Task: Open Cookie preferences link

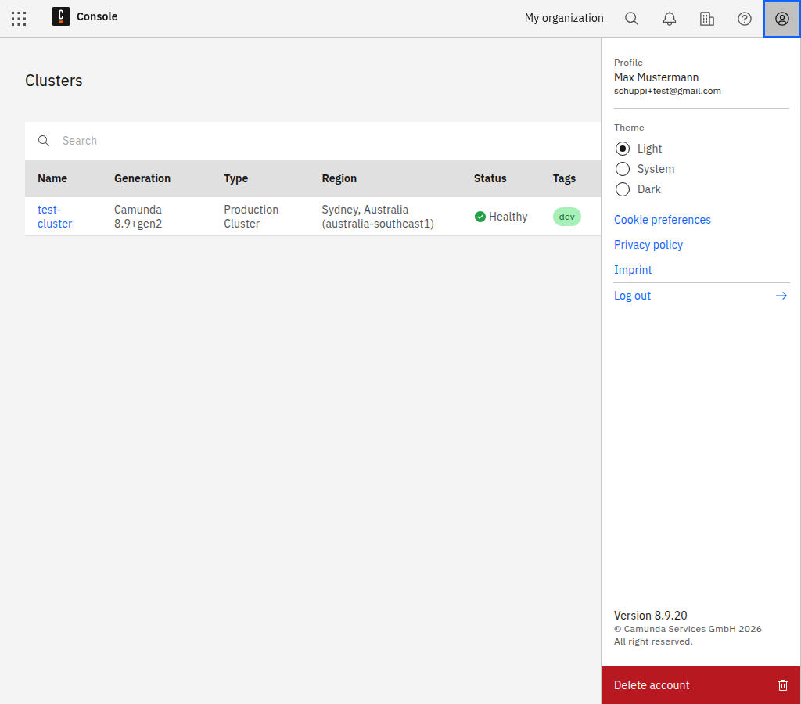Action: [x=662, y=220]
